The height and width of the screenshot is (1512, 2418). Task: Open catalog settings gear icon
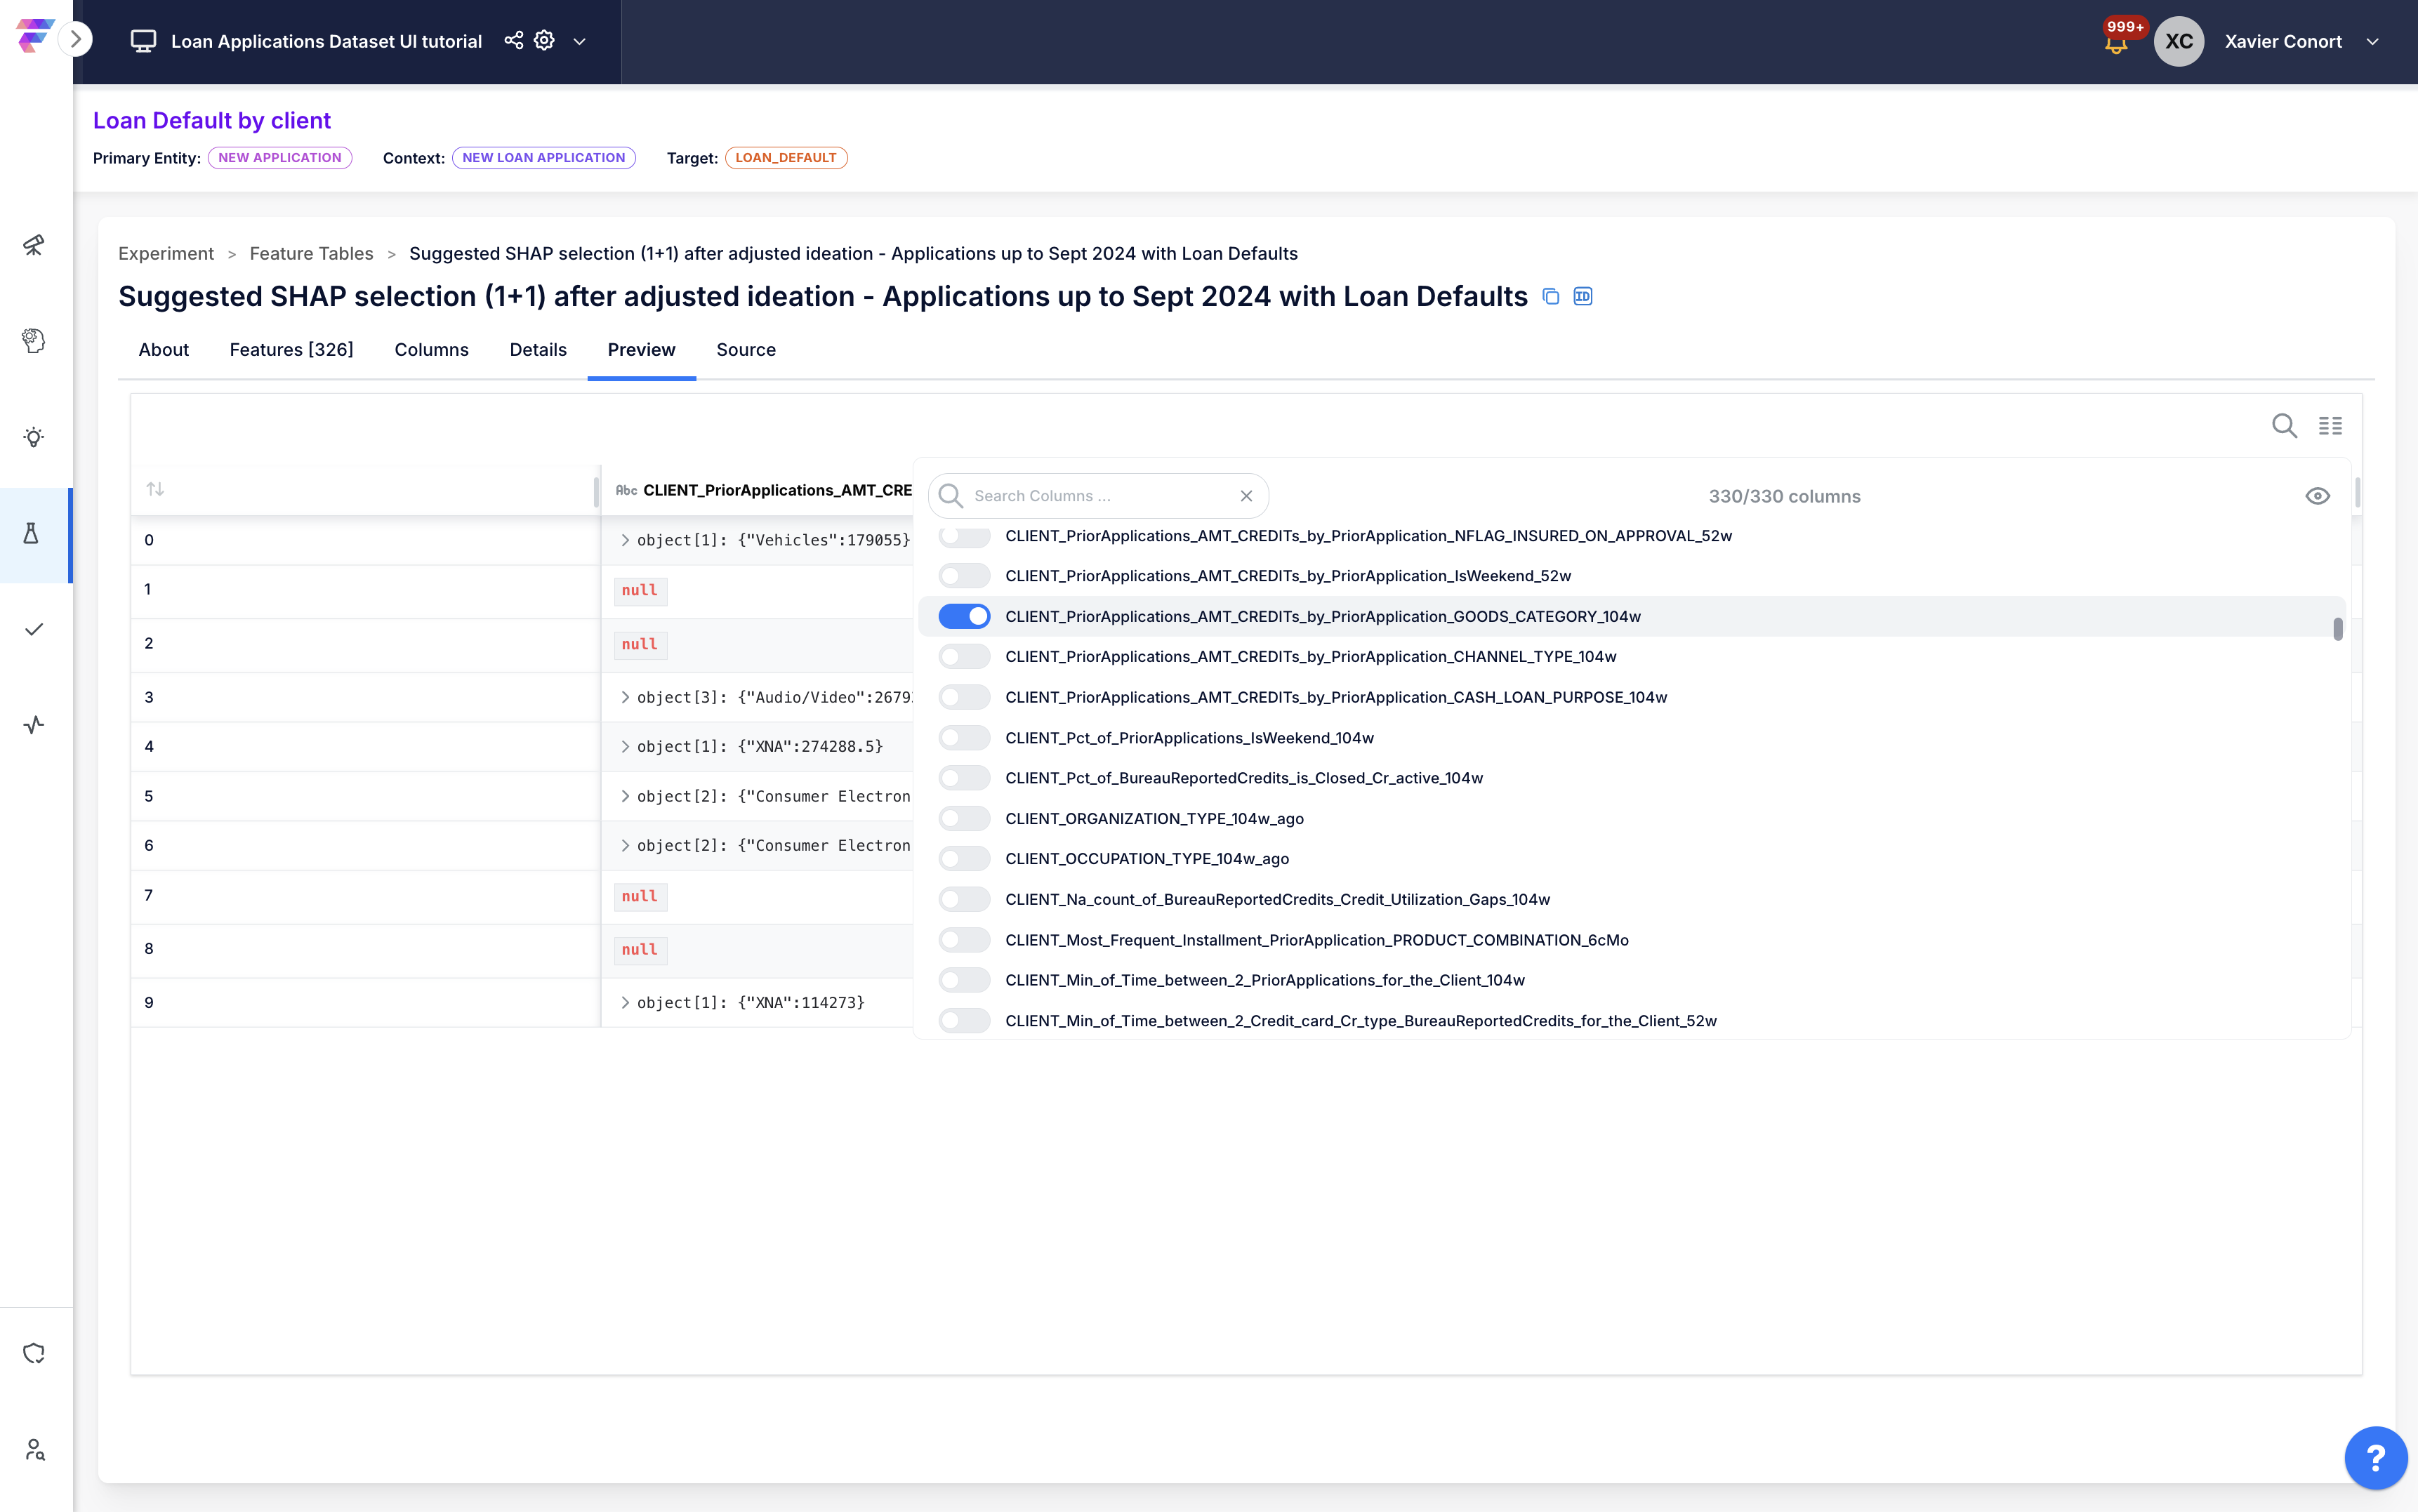click(x=544, y=40)
